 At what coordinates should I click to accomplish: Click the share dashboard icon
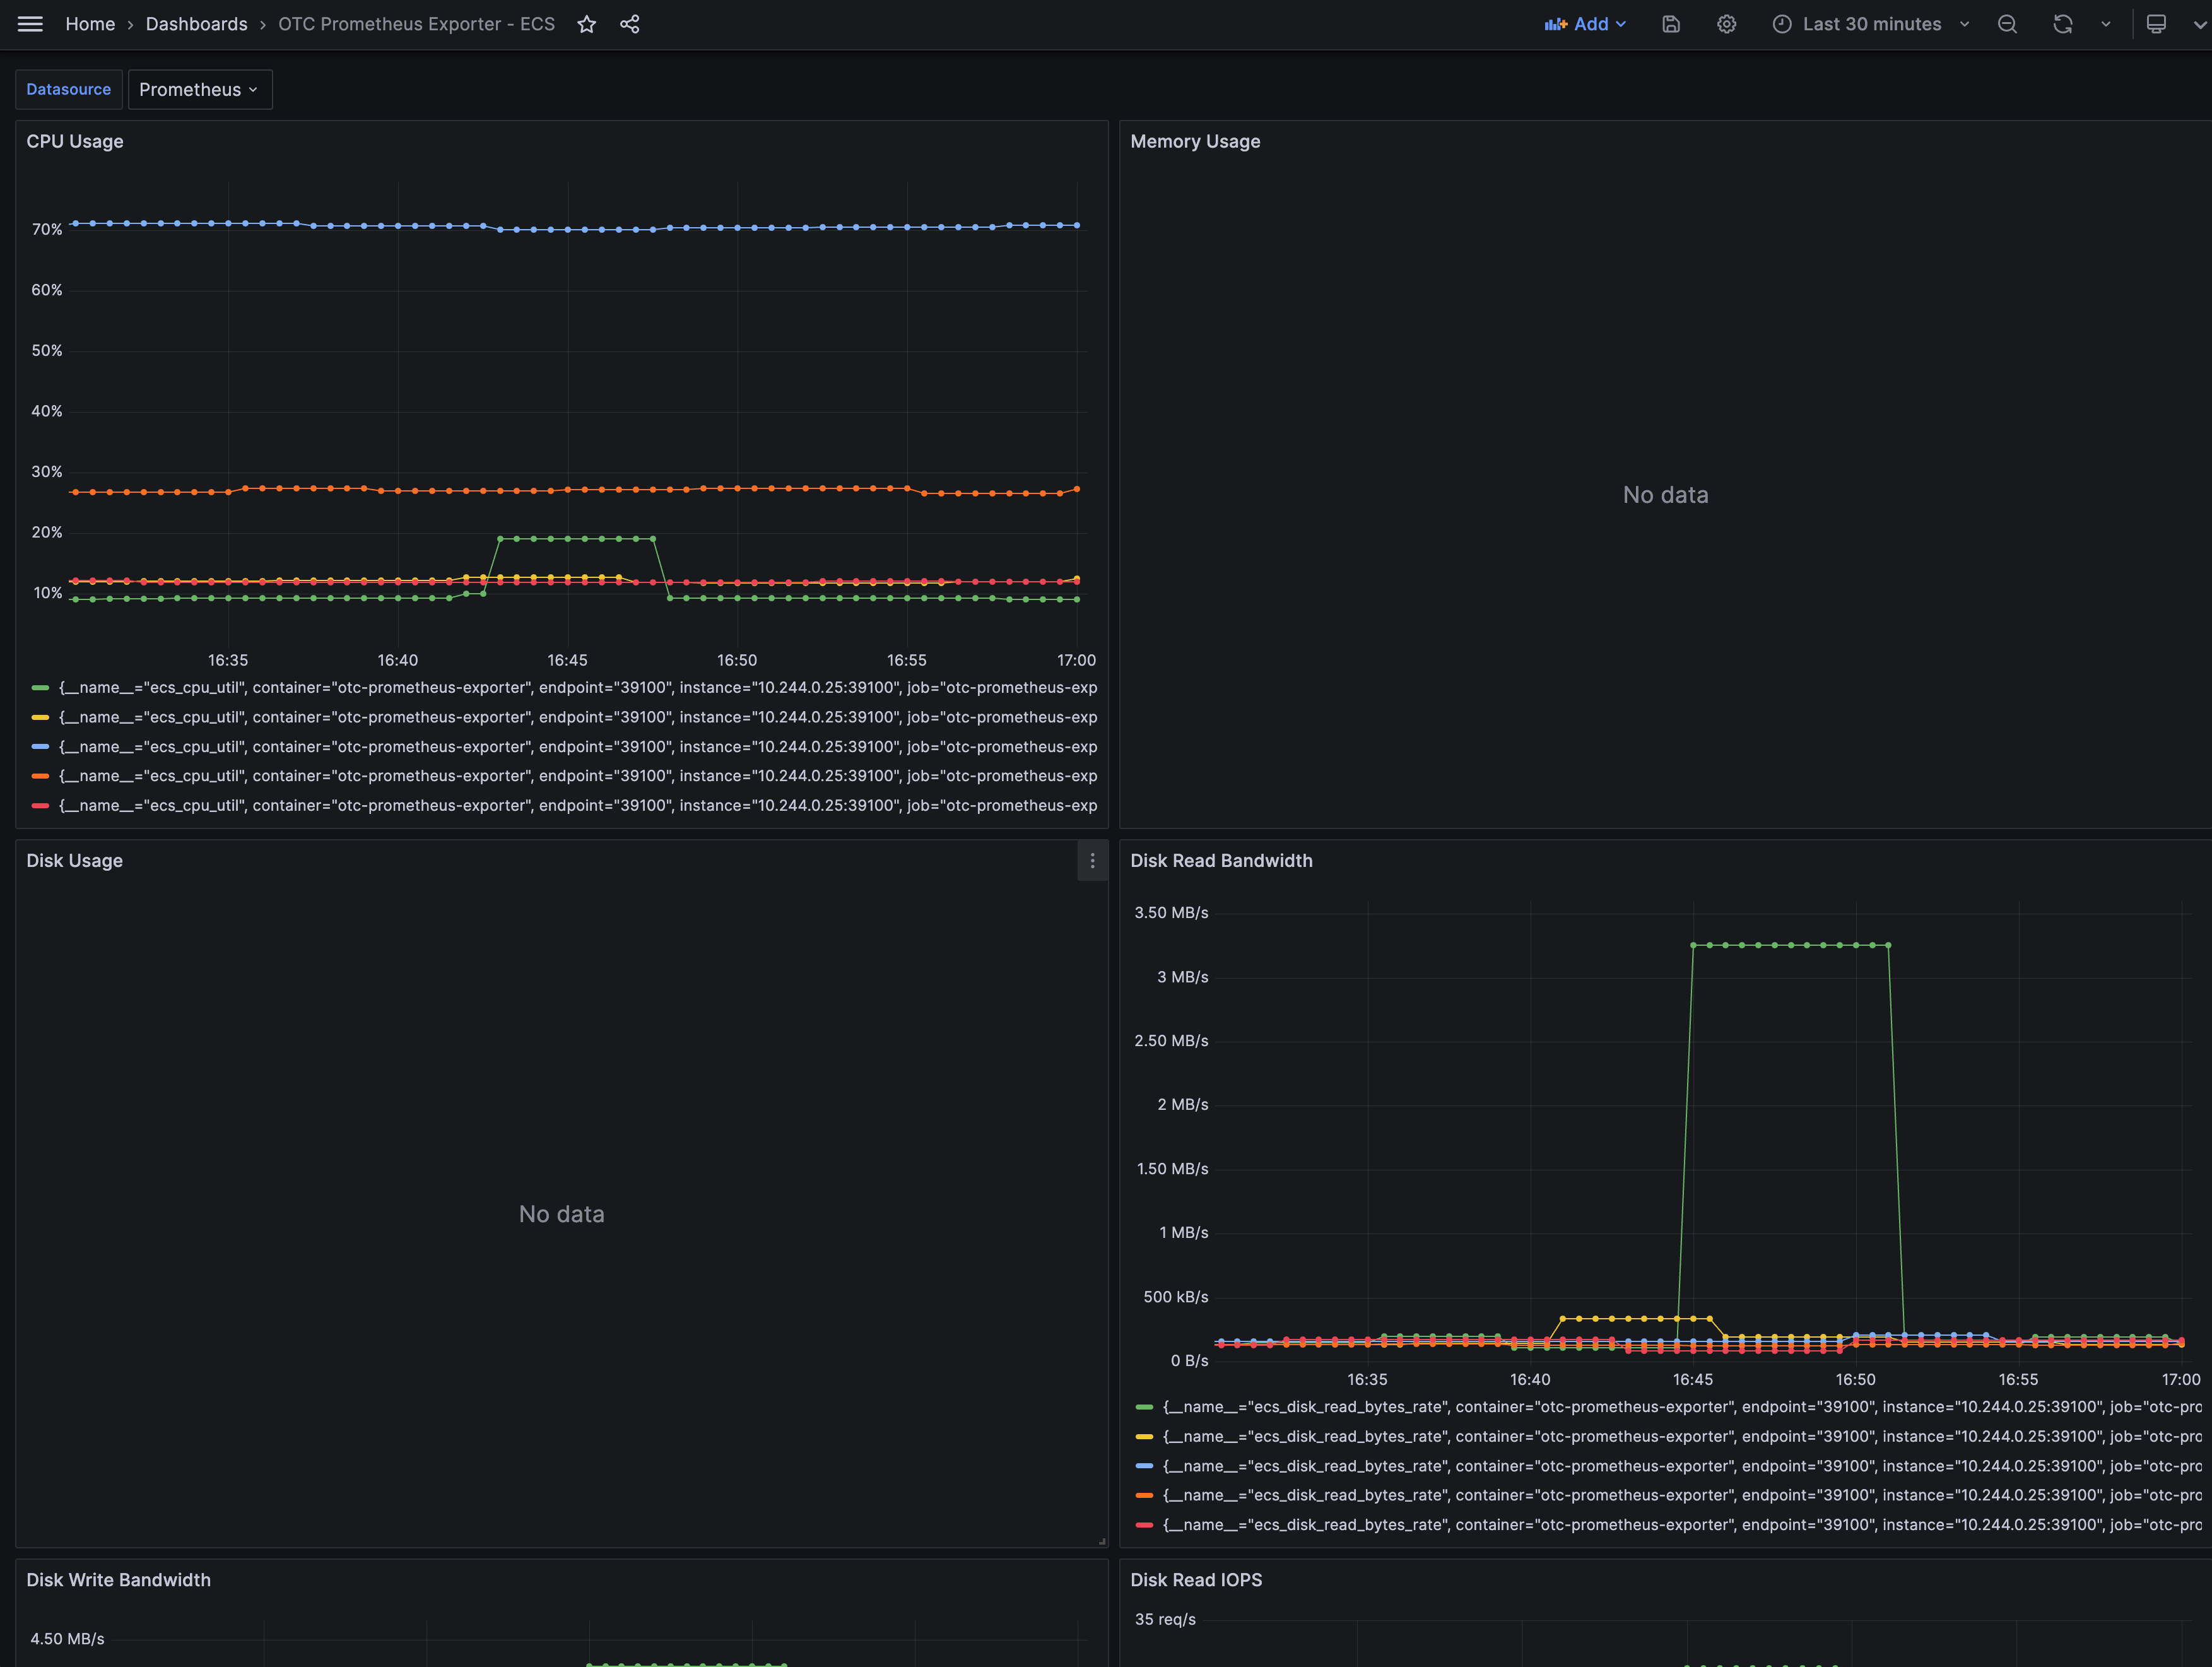coord(629,24)
